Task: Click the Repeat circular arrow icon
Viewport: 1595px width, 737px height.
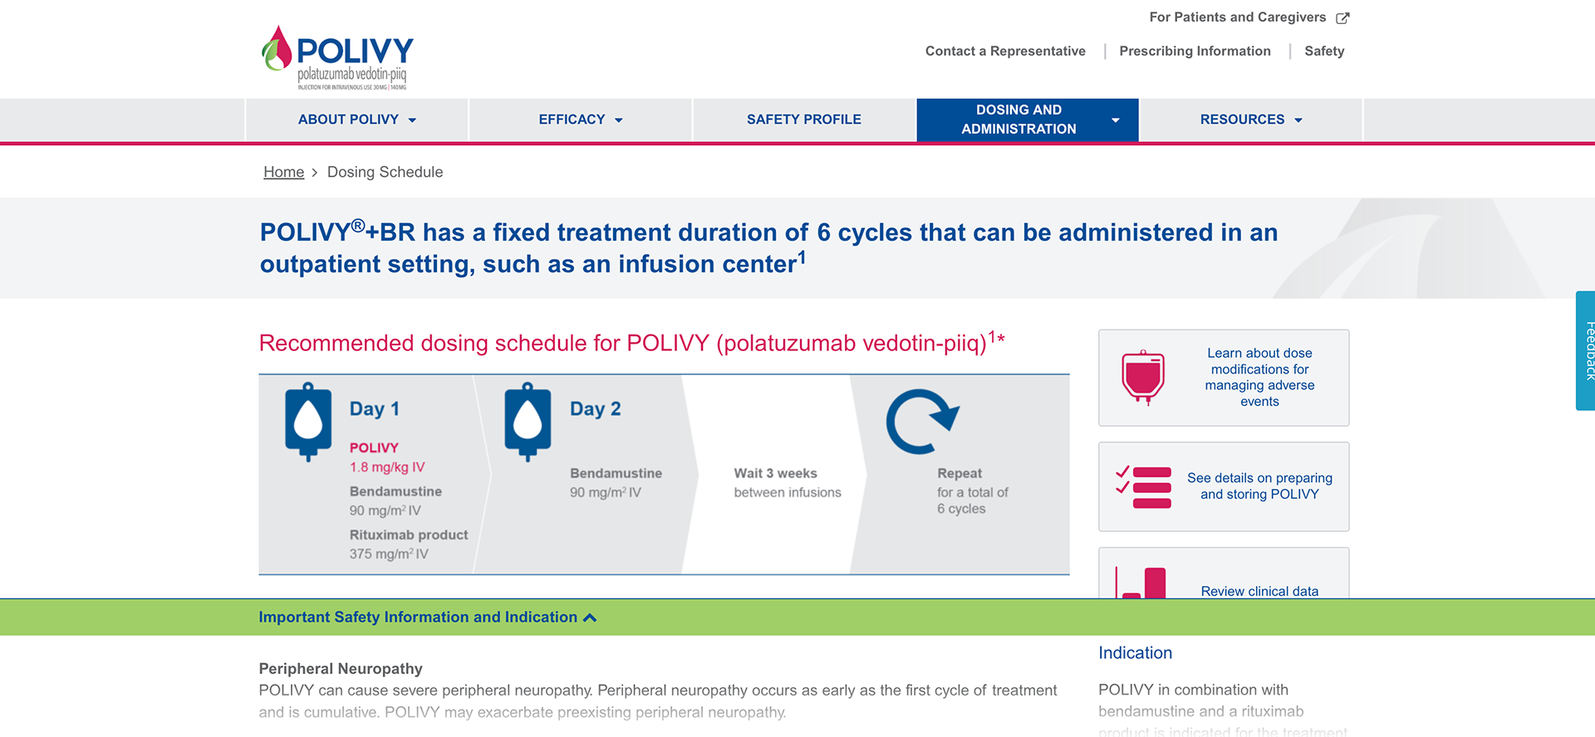Action: 922,422
